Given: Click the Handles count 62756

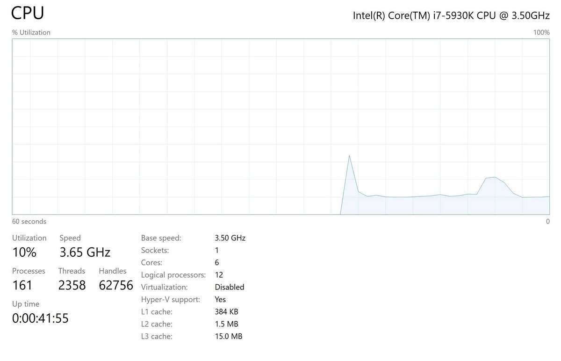Looking at the screenshot, I should (116, 285).
